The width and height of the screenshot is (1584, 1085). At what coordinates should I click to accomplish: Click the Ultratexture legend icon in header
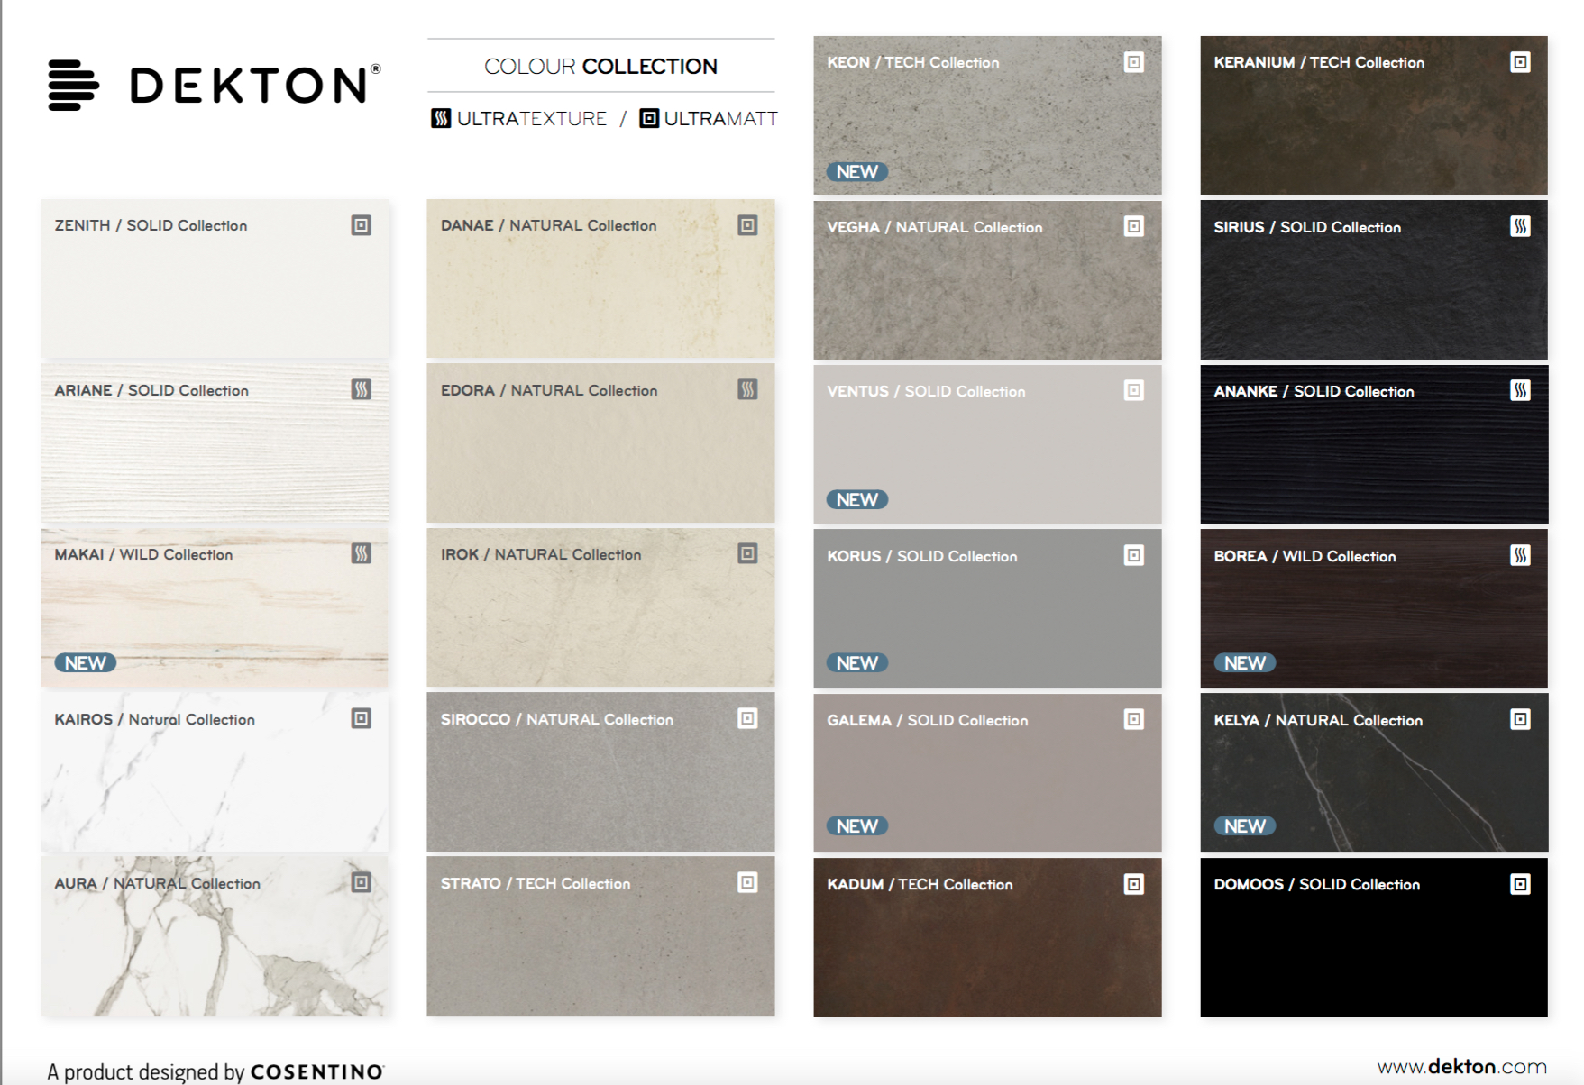(x=441, y=118)
